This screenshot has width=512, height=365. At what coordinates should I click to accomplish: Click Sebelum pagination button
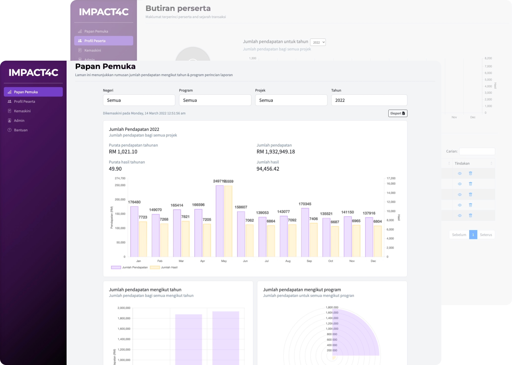tap(459, 235)
